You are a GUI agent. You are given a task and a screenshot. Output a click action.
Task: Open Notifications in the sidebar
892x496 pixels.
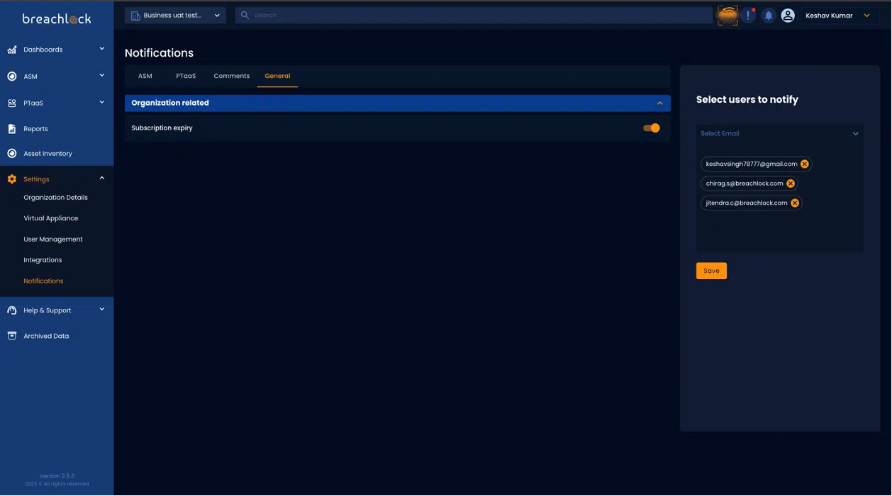coord(43,281)
